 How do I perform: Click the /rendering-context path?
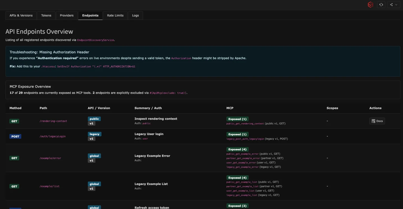[53, 121]
